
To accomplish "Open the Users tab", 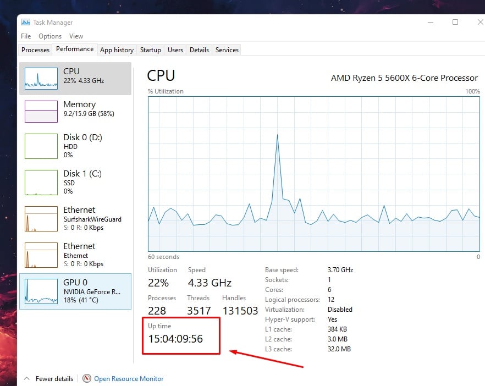I will pyautogui.click(x=175, y=50).
